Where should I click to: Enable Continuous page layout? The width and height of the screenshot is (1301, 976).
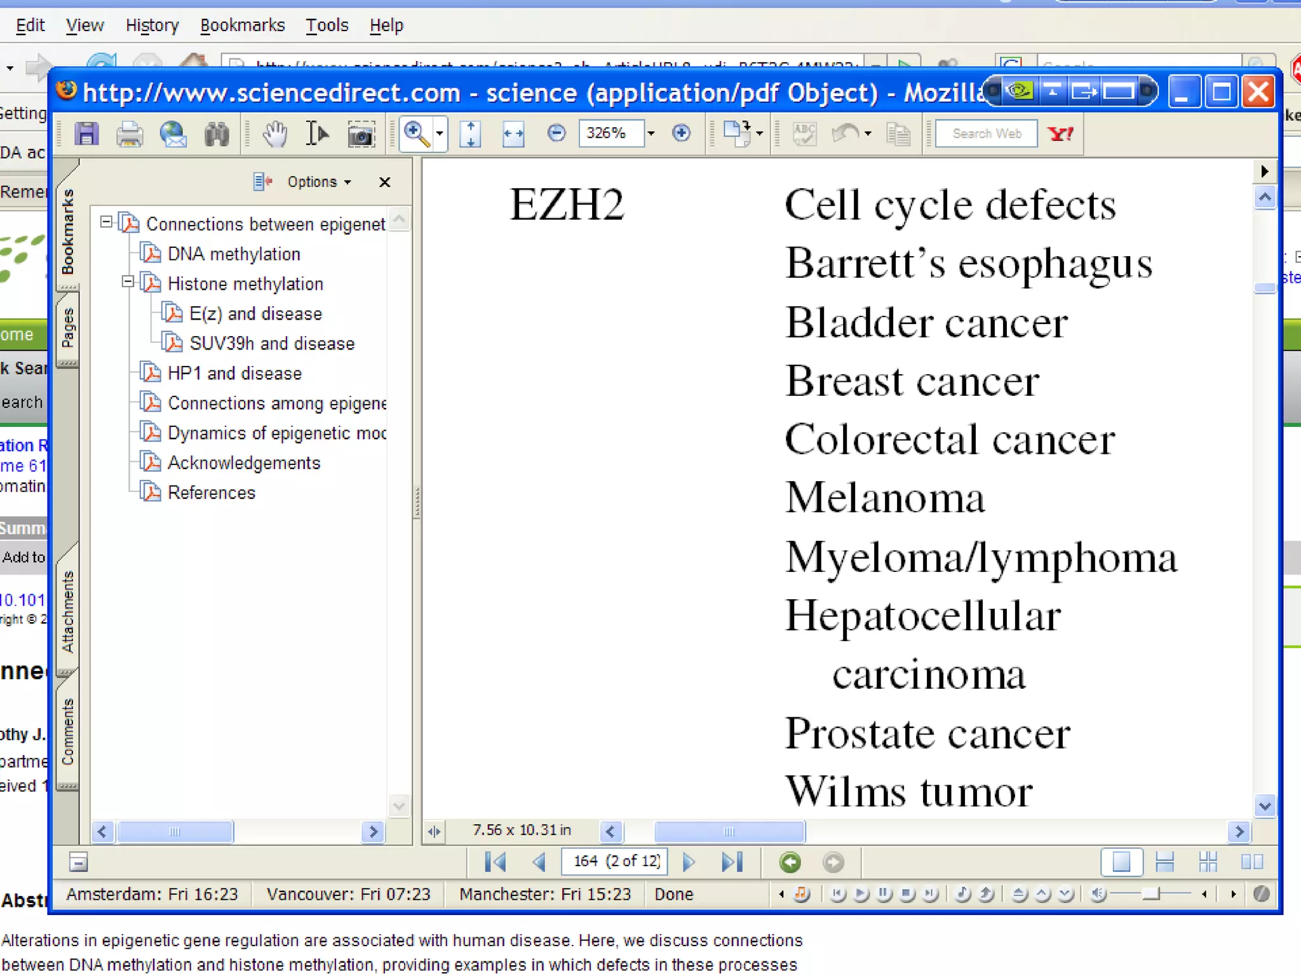1165,862
